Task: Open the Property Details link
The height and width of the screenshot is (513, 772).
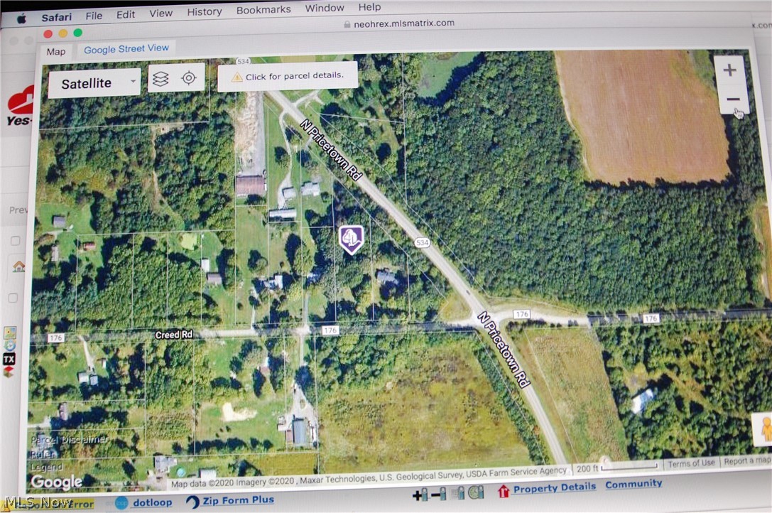Action: point(554,487)
